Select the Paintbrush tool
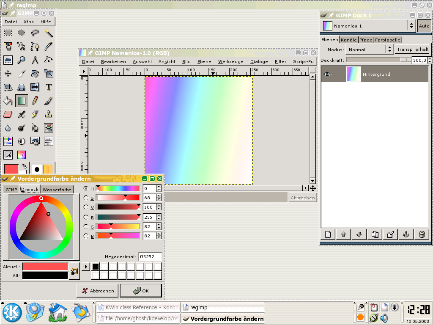Screen dimensions: 433x325 (49, 101)
